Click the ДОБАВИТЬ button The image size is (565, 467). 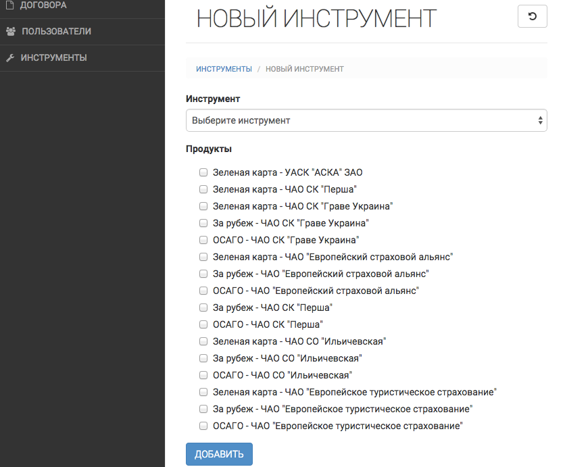coord(219,454)
